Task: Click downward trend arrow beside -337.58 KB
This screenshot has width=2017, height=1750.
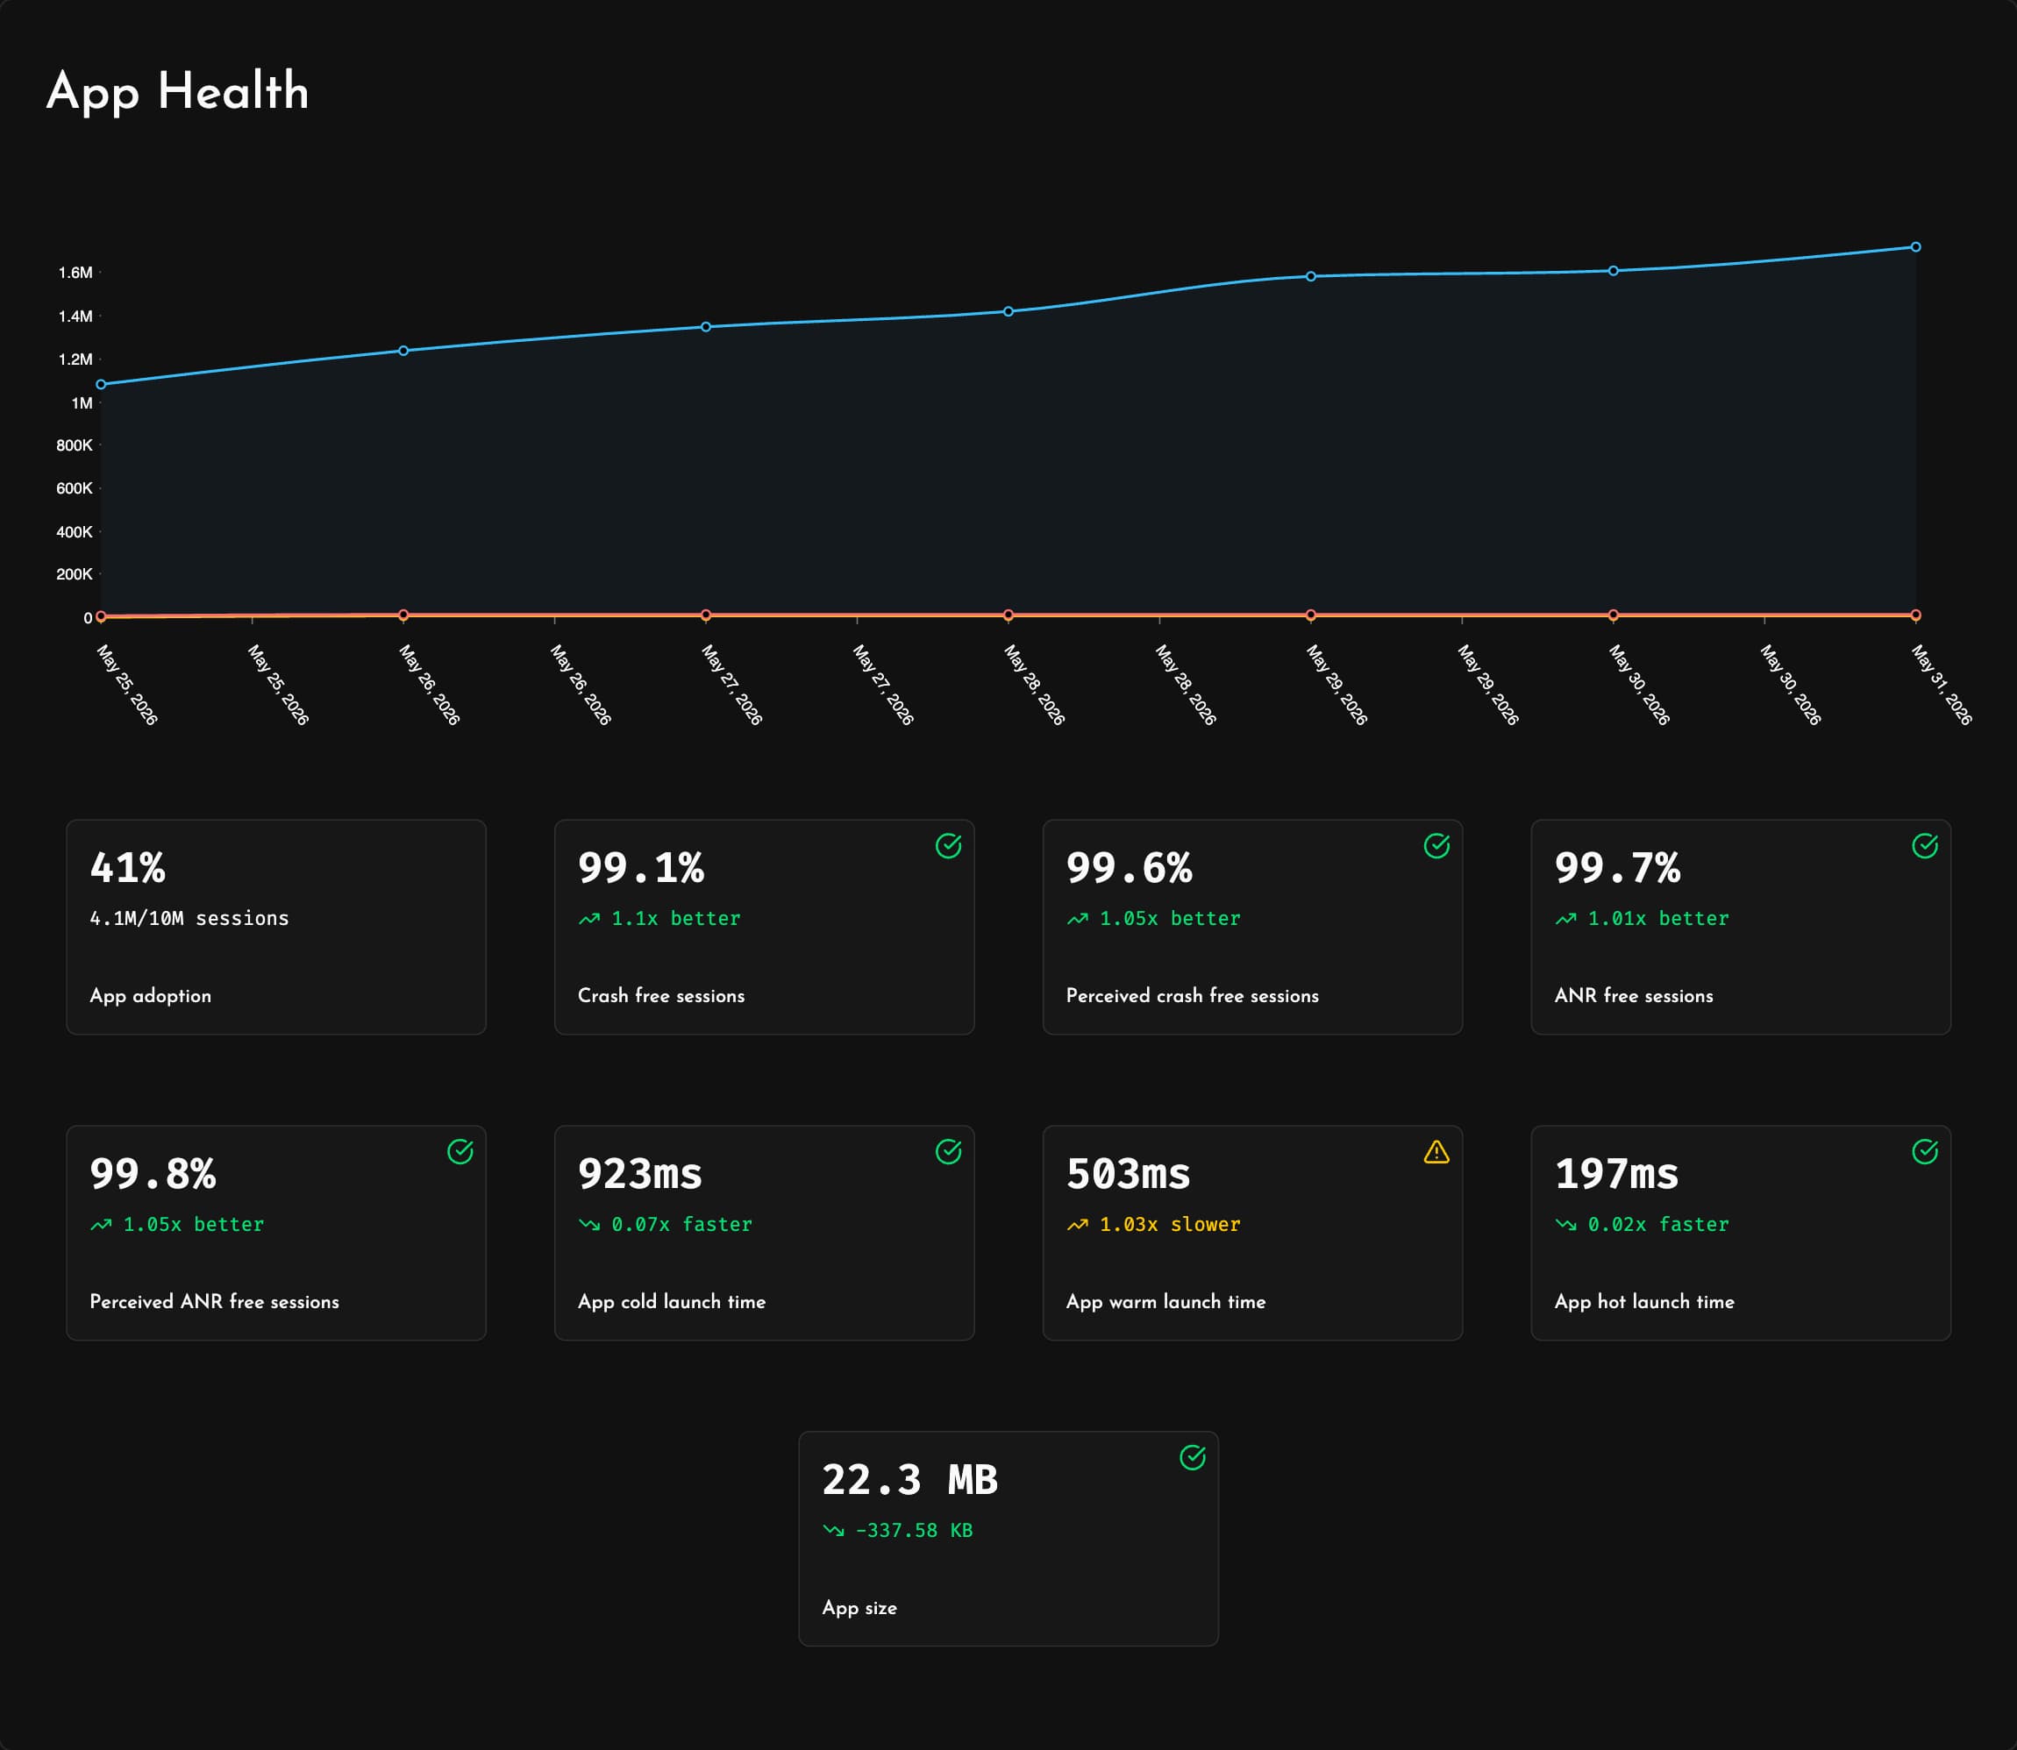Action: (833, 1530)
